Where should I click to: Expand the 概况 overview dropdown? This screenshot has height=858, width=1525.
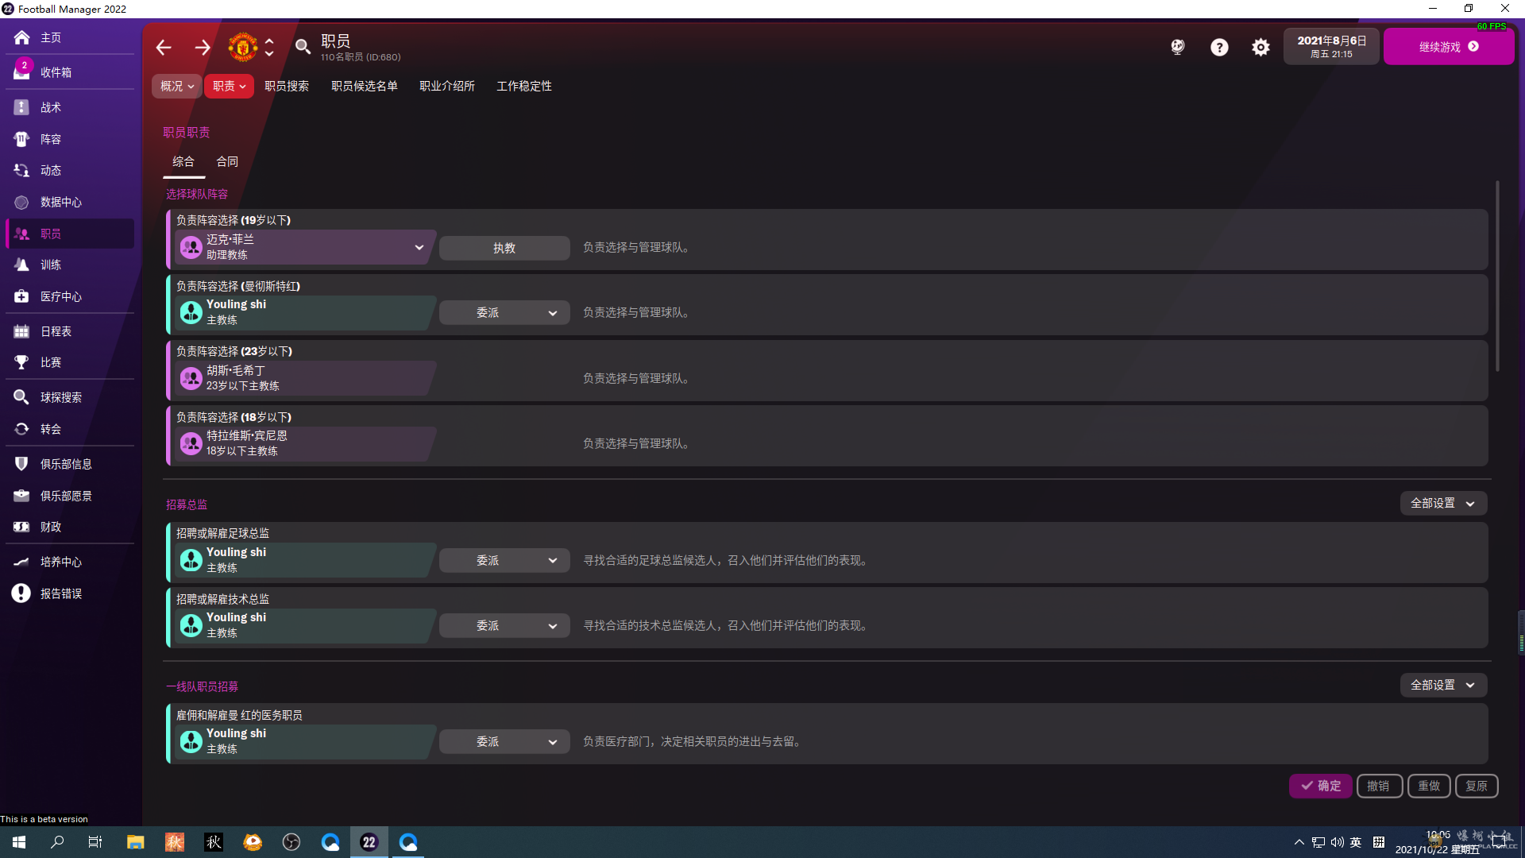176,86
